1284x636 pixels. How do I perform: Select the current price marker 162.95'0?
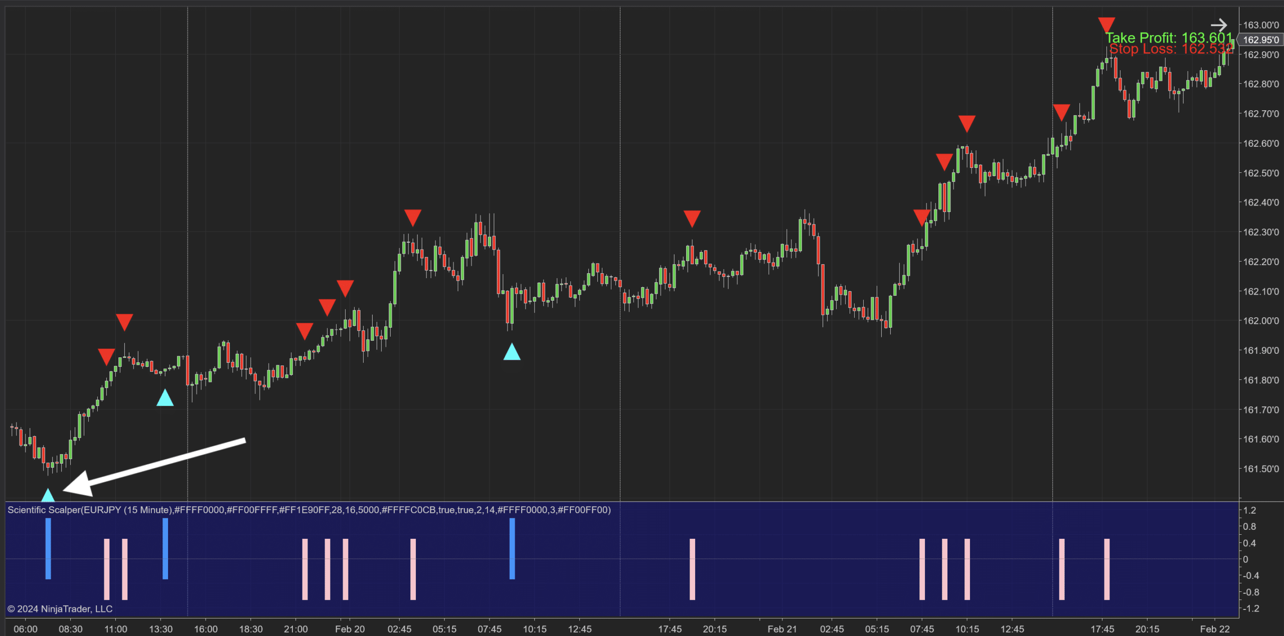pos(1261,40)
